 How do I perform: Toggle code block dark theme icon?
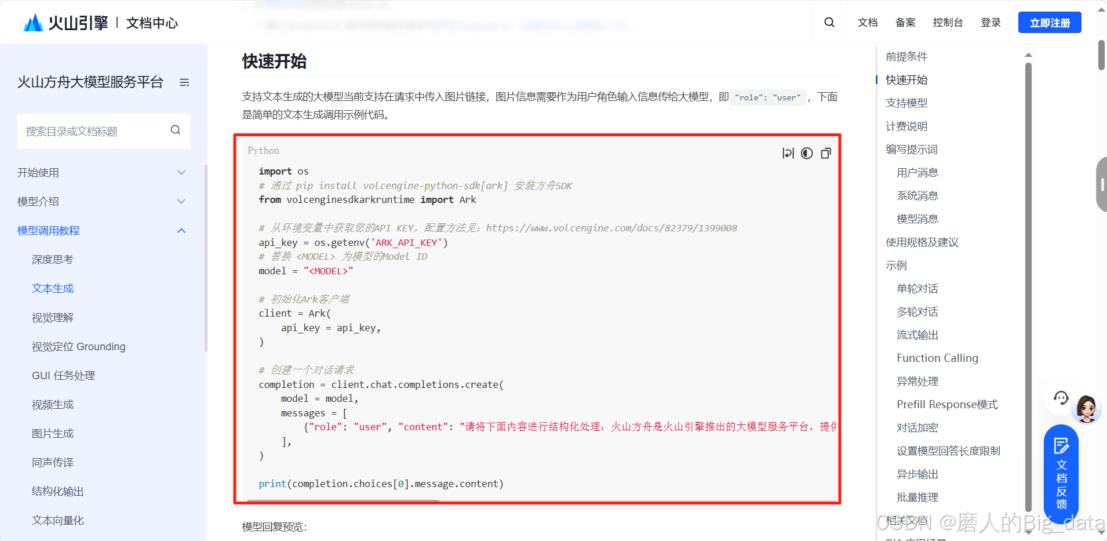807,153
